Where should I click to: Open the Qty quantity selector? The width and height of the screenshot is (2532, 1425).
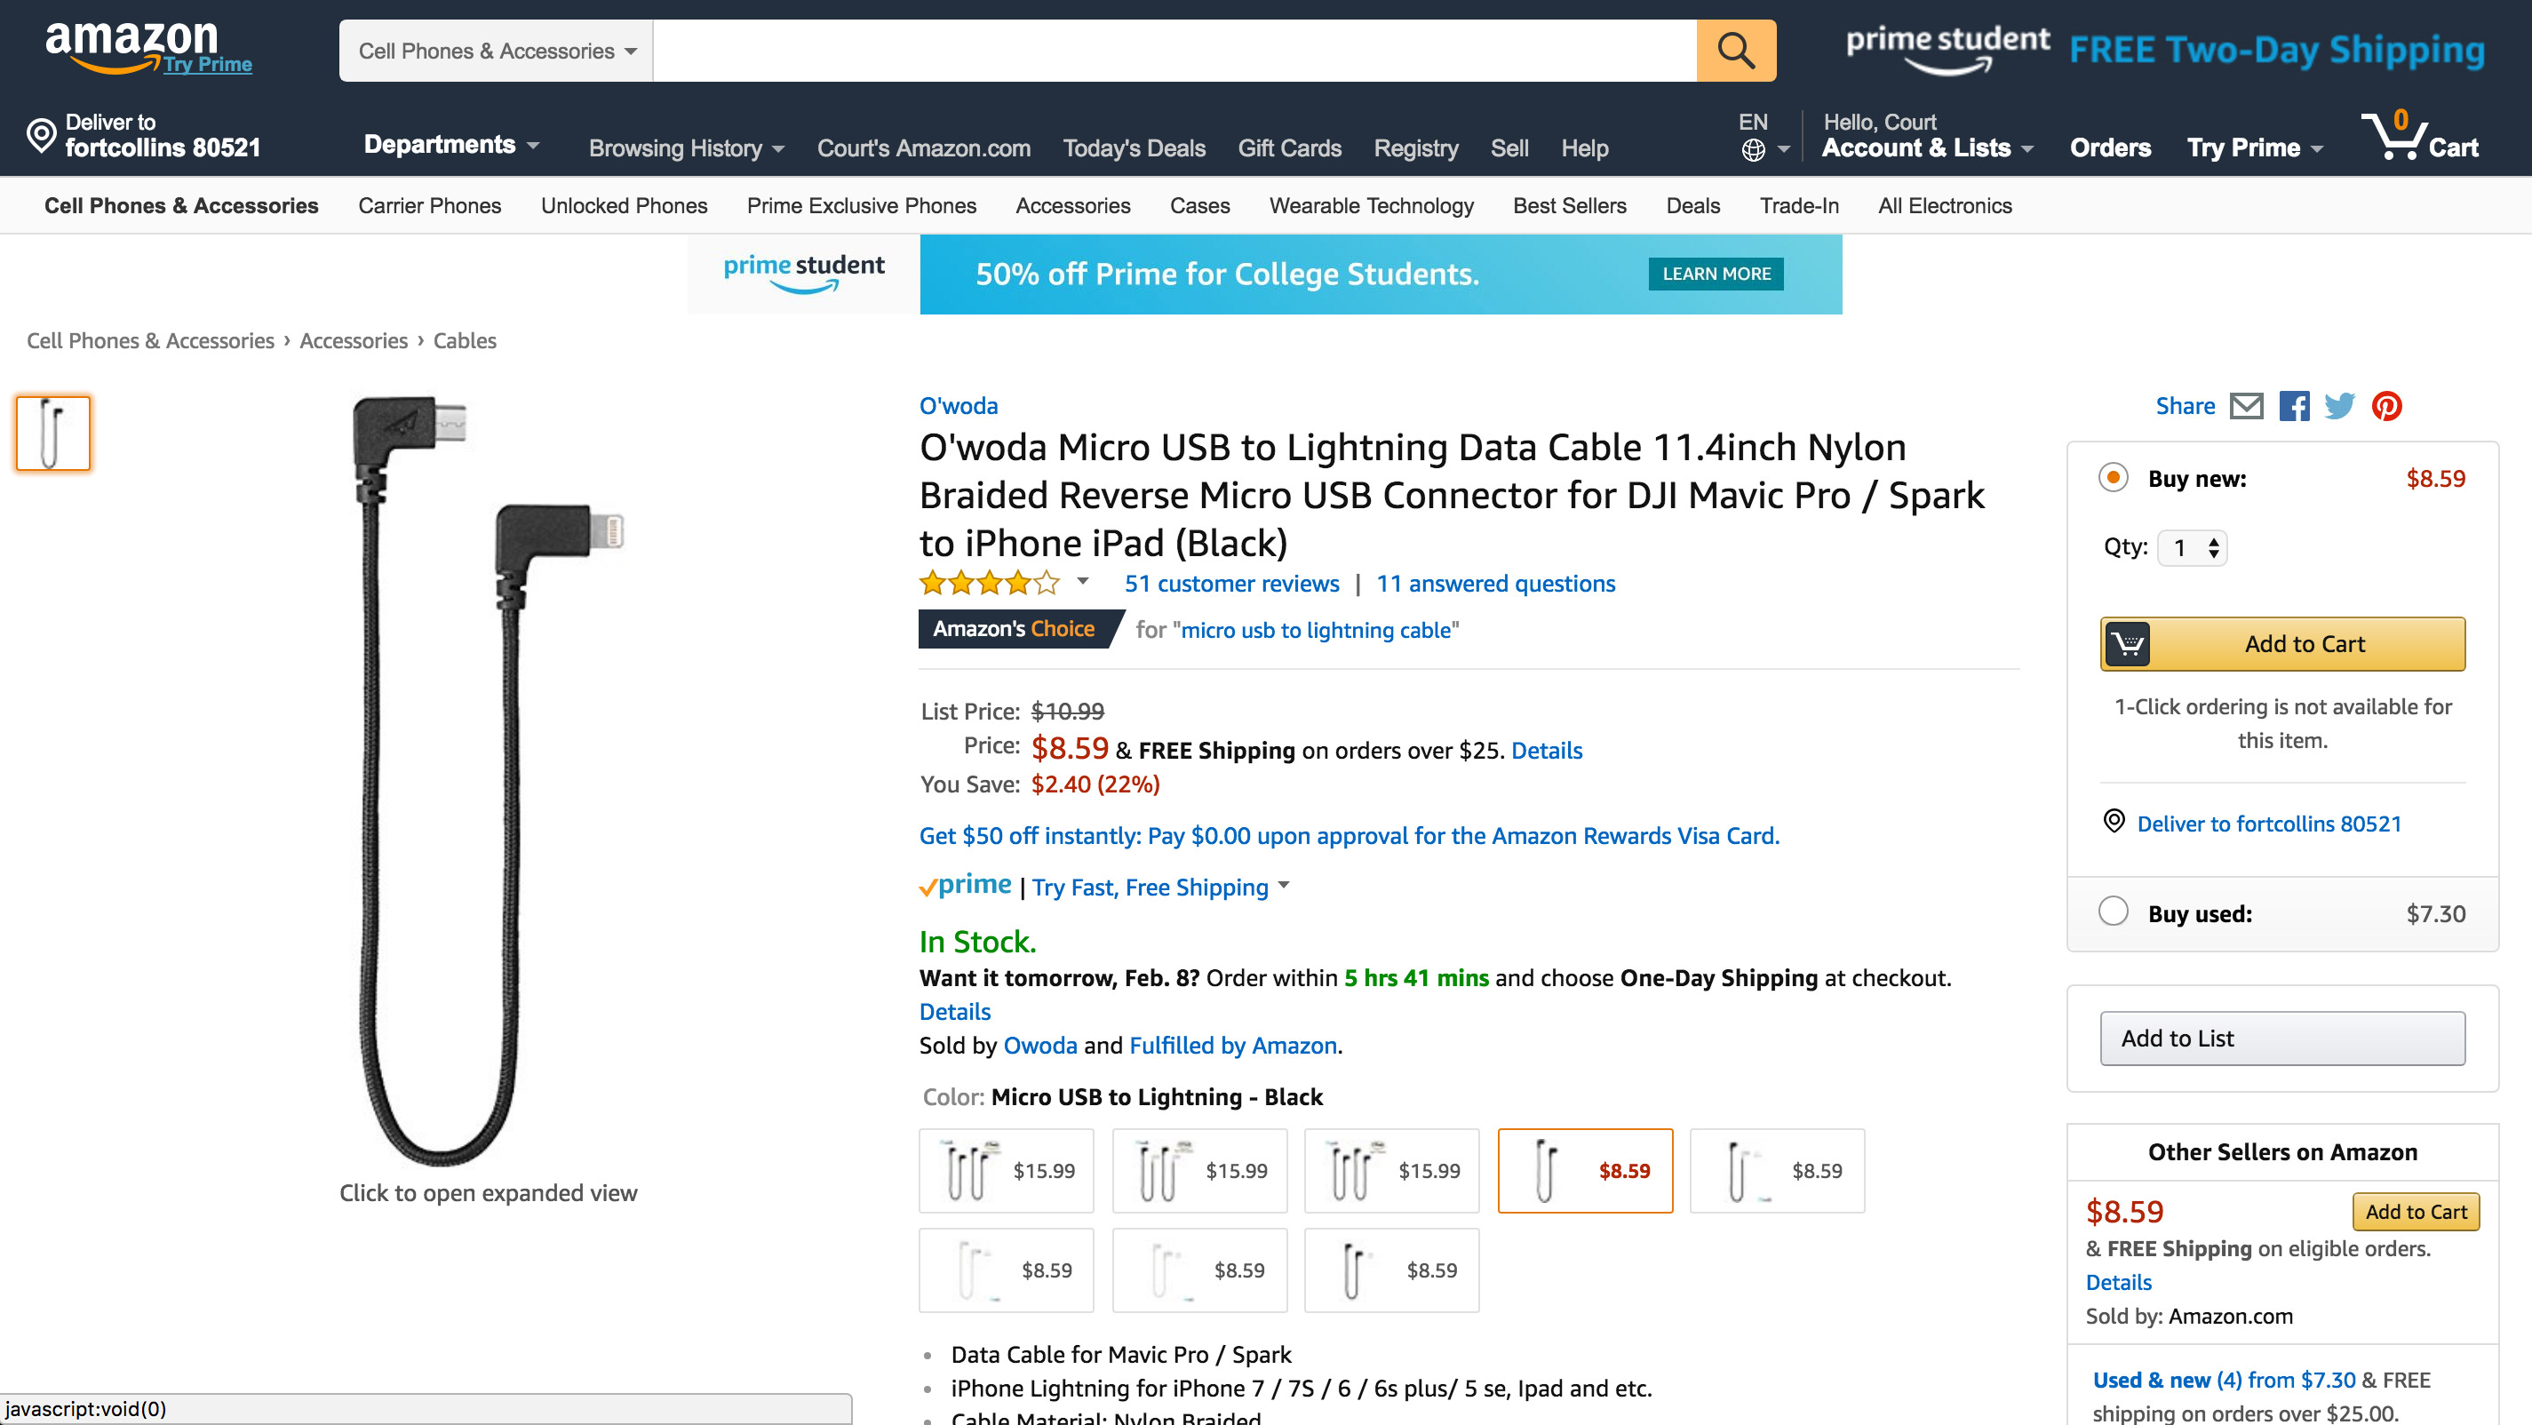click(x=2192, y=547)
